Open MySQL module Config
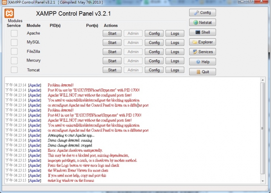This screenshot has width=271, height=193. [154, 42]
